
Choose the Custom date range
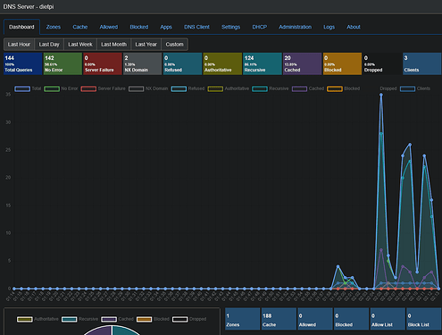point(175,45)
